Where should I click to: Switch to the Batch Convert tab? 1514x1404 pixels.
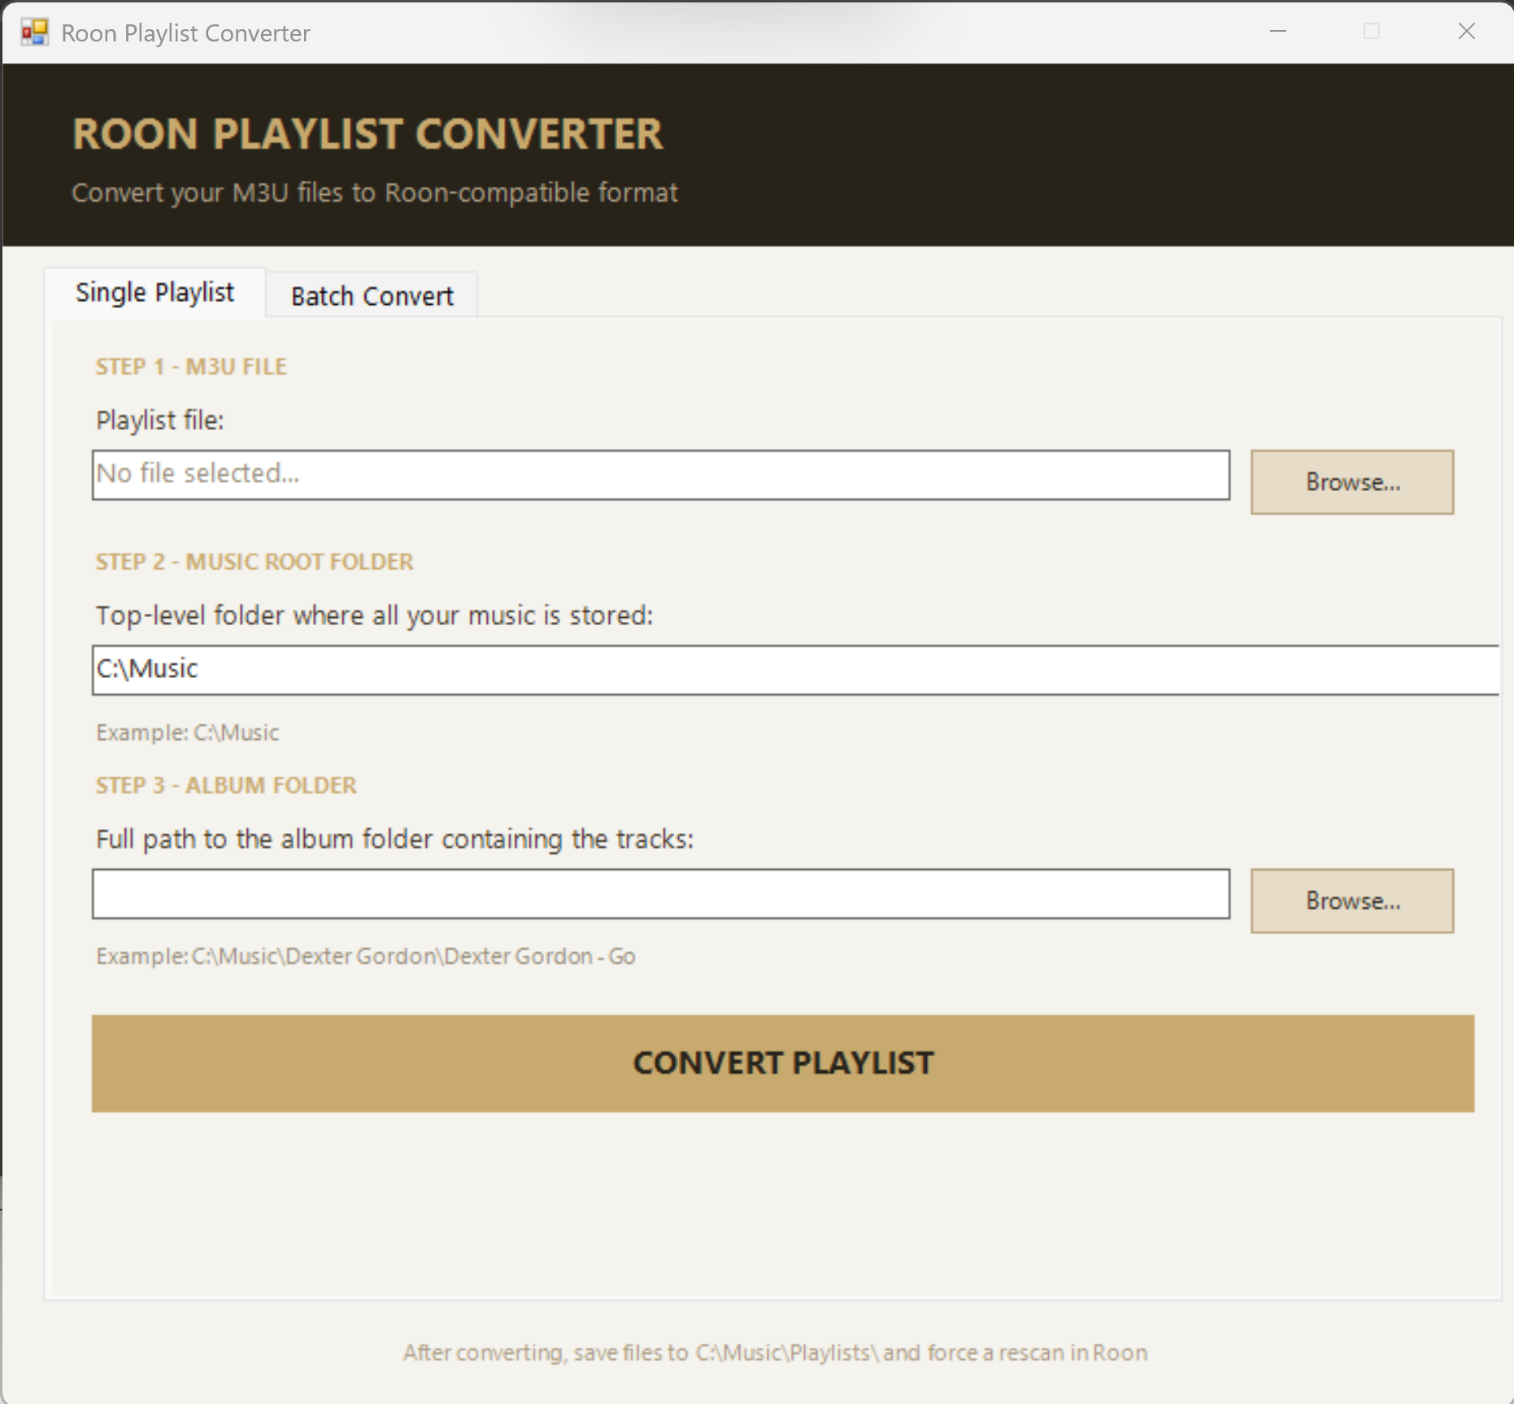click(372, 296)
